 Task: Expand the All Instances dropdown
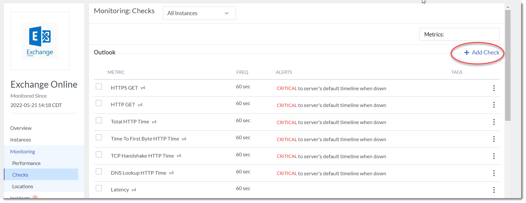click(x=199, y=13)
